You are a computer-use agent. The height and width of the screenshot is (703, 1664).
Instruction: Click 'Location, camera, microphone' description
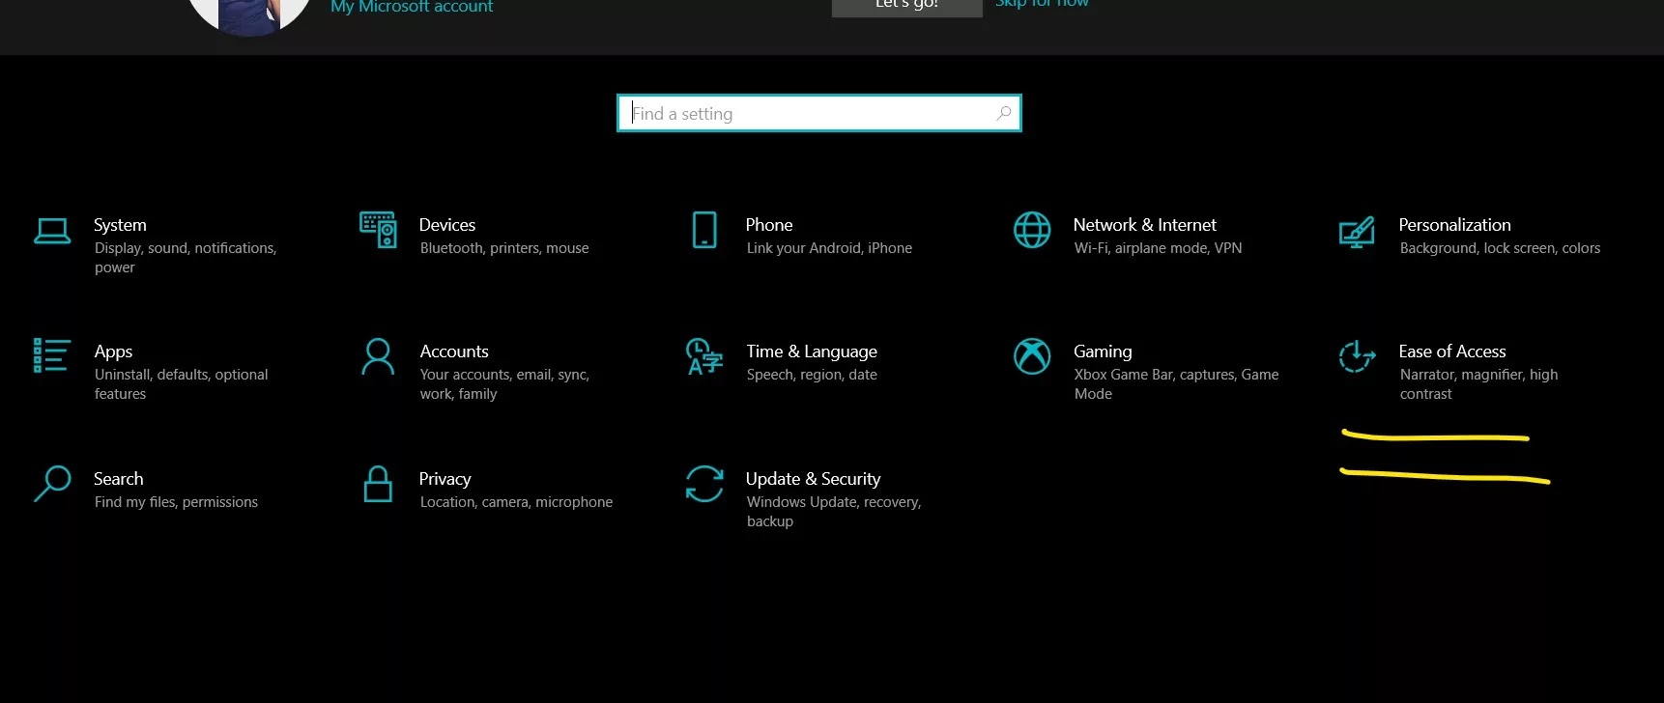(516, 502)
